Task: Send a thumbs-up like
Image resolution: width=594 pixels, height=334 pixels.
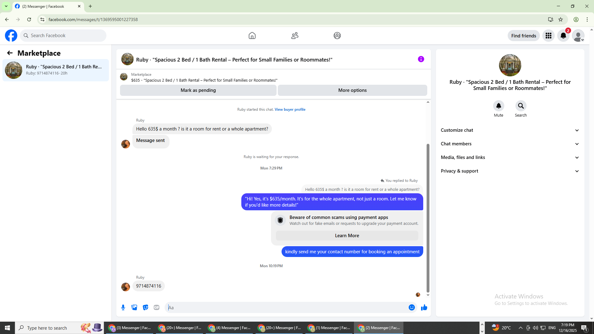Action: click(x=424, y=307)
